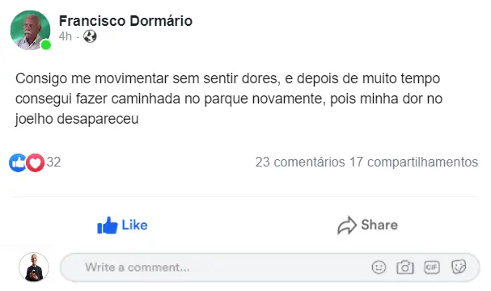
Task: Attach a photo using the camera icon
Action: click(x=405, y=268)
